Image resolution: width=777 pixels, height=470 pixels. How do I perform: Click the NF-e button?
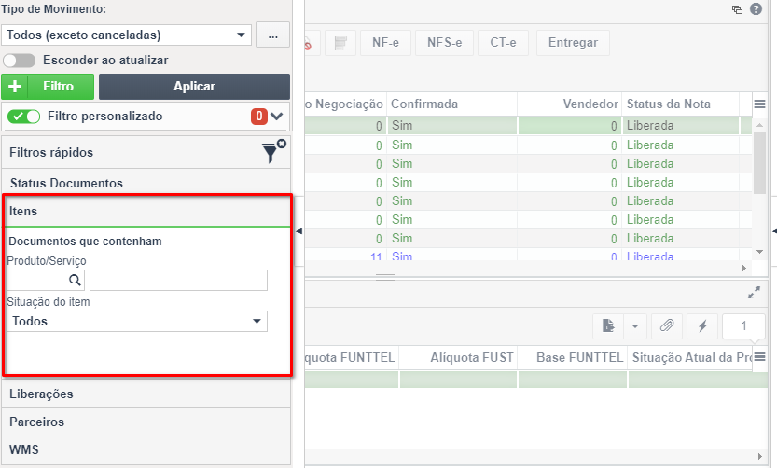(x=385, y=43)
